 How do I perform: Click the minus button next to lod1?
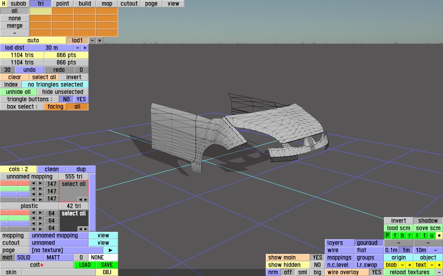pos(92,40)
